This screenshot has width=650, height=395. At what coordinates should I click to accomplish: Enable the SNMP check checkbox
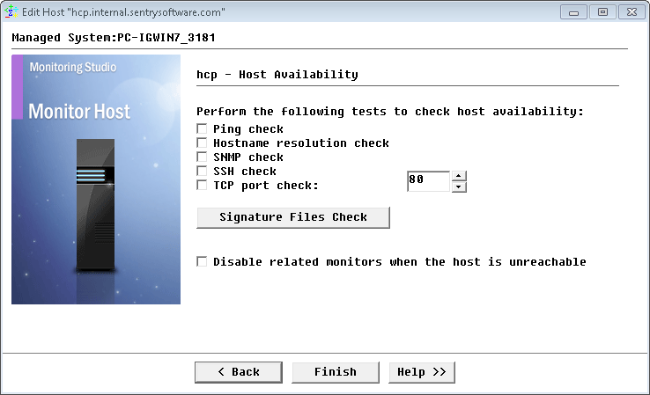point(202,157)
